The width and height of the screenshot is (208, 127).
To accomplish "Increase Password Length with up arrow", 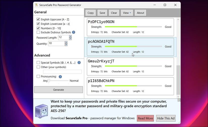I will click(70, 36).
